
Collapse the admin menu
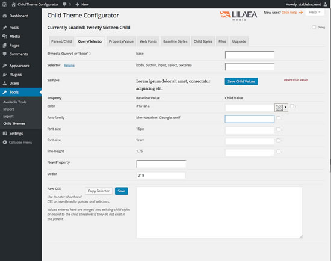[x=17, y=143]
